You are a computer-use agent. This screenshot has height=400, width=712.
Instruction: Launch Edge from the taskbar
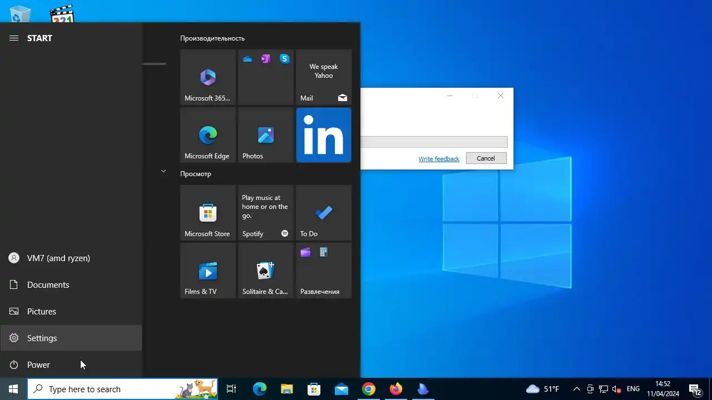260,389
